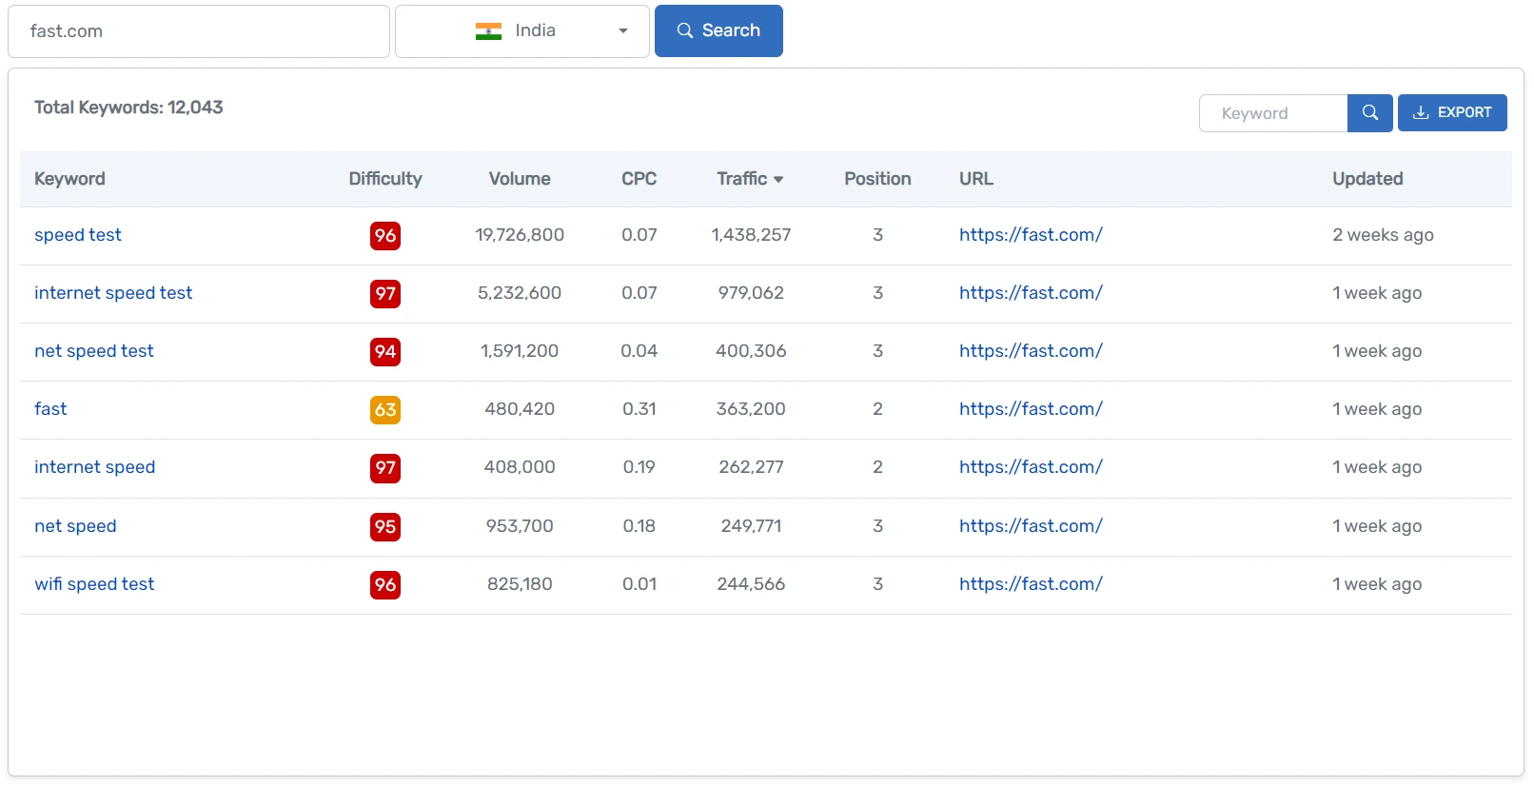Viewport: 1534px width, 786px height.
Task: Click the Total Keywords: 12,043 text
Action: [x=128, y=108]
